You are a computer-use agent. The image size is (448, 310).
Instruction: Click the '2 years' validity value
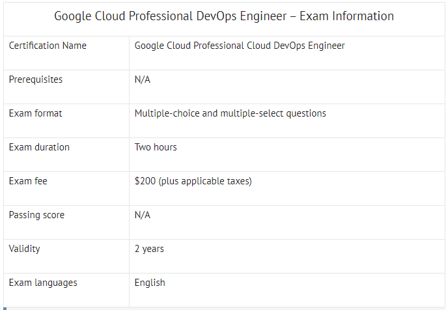(149, 249)
